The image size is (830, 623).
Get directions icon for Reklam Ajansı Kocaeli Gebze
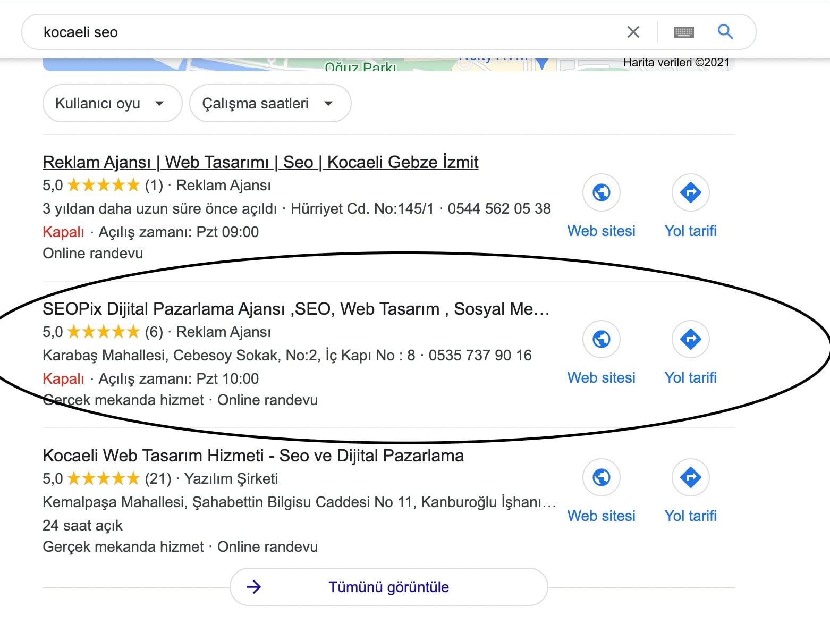click(x=691, y=192)
